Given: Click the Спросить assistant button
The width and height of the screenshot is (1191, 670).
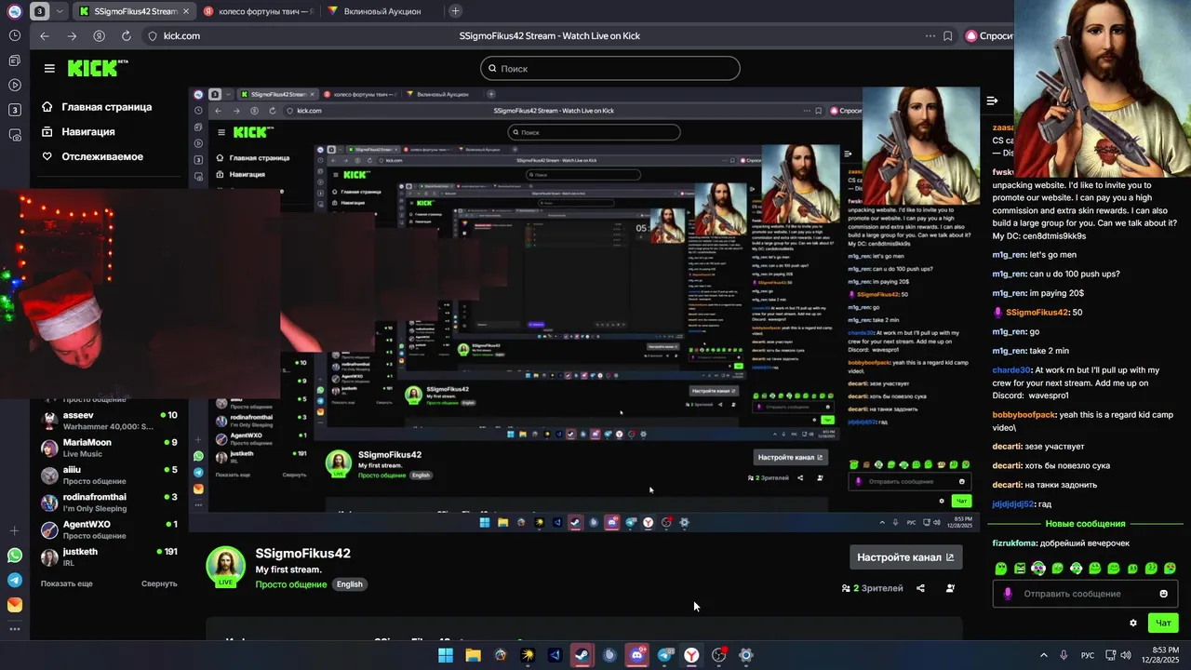Looking at the screenshot, I should tap(988, 36).
